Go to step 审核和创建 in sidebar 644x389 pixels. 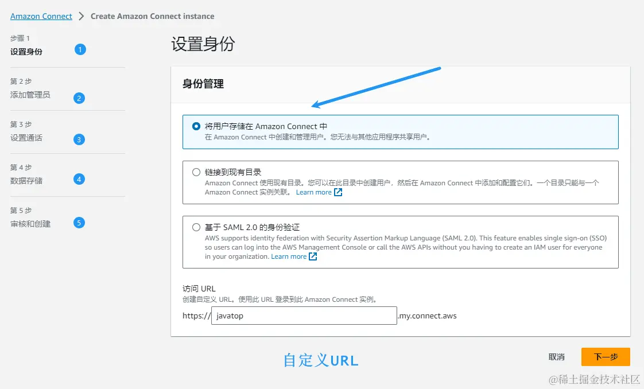coord(30,224)
